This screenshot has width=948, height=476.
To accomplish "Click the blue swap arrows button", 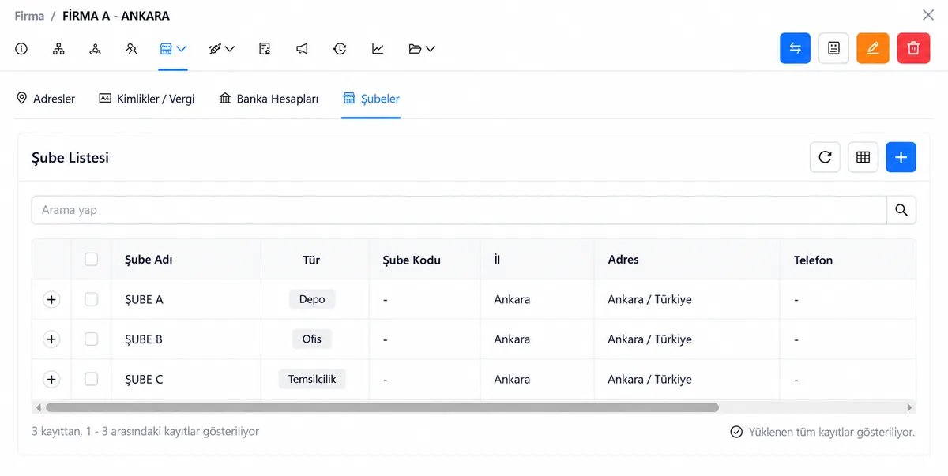I will (795, 48).
